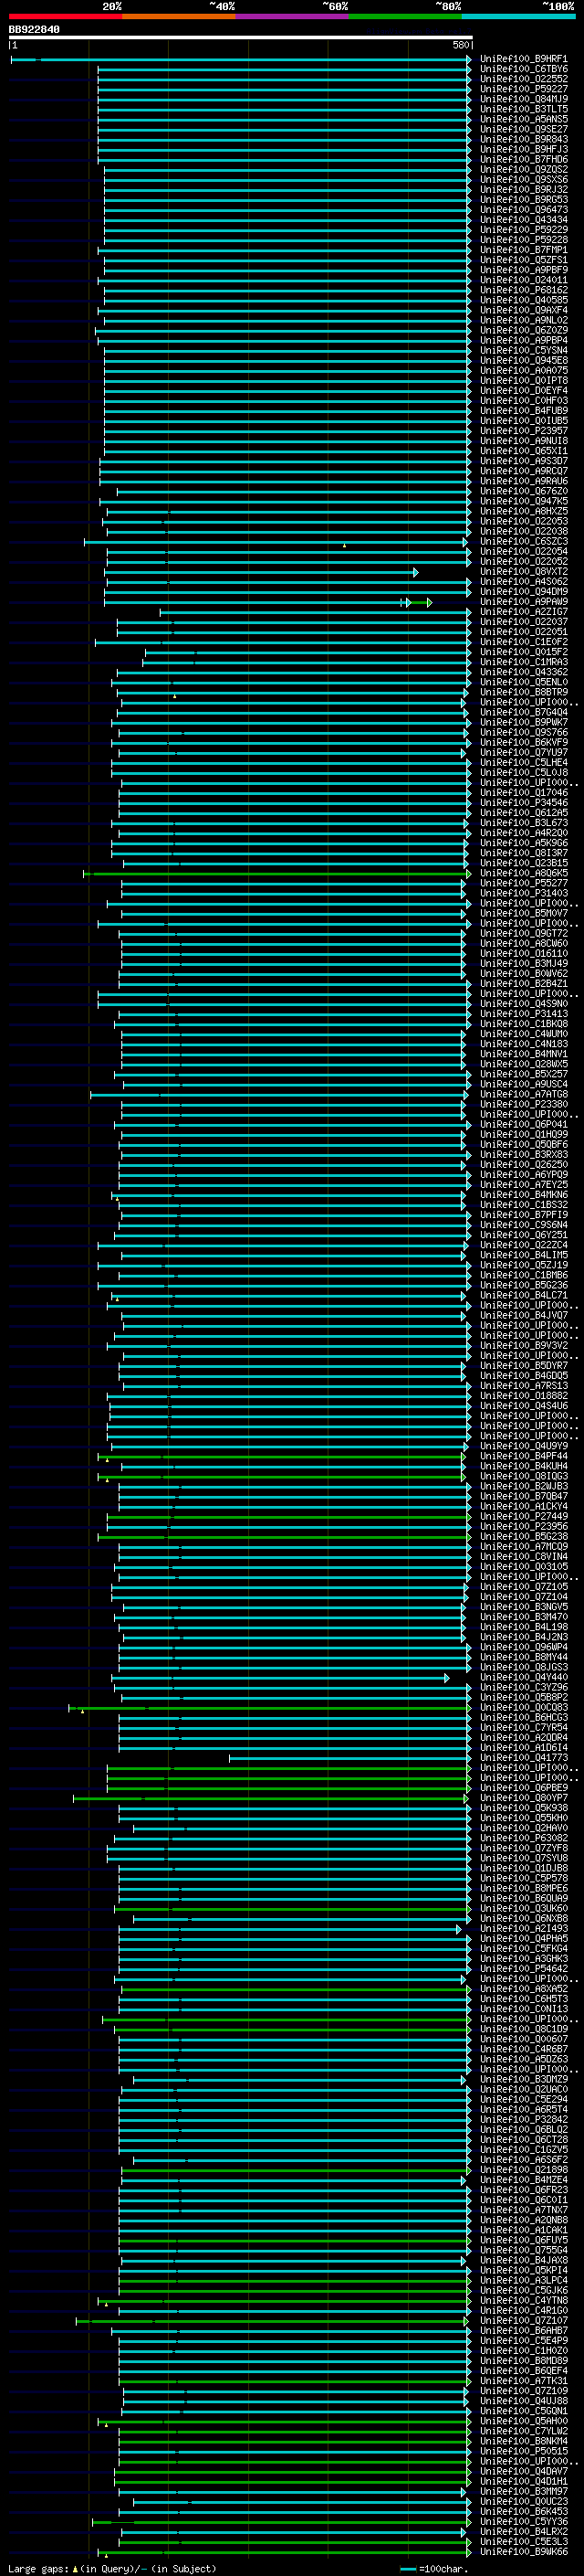Click the shortened alignment bar for UniRef100_Q8VXT2
Viewport: 584px width, 2576px height.
(262, 572)
